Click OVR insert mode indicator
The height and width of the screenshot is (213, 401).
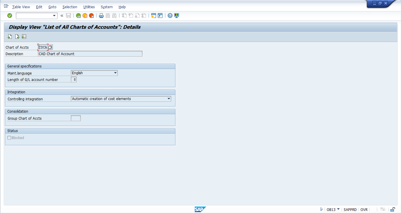[x=364, y=209]
